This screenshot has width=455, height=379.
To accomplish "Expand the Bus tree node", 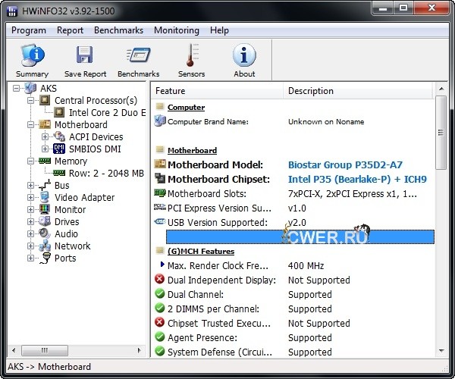I will point(31,186).
